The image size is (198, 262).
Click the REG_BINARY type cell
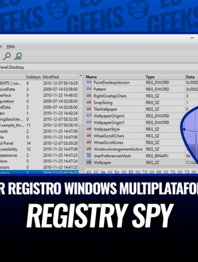pos(157,156)
